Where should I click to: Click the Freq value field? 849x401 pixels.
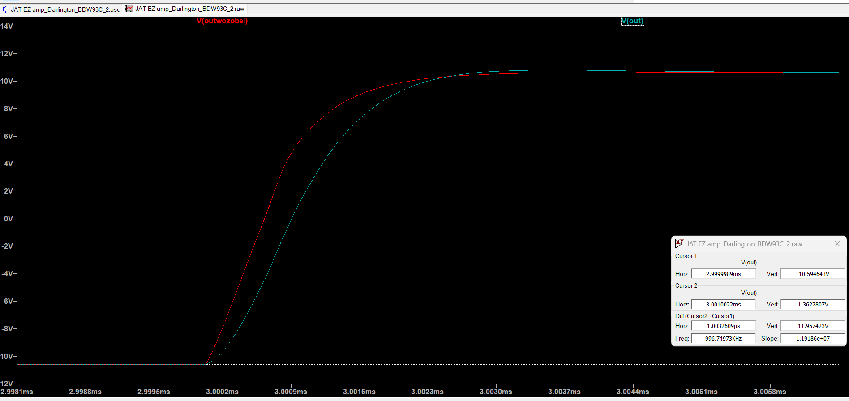(723, 338)
